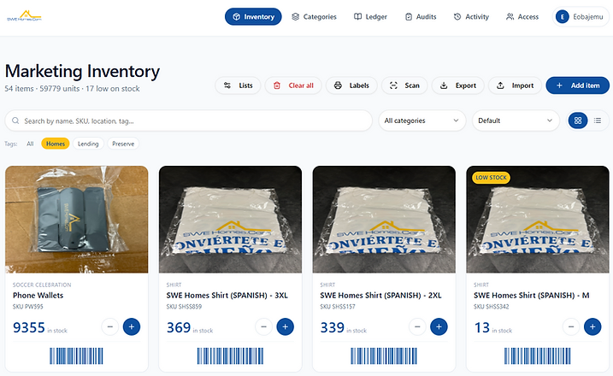
Task: Toggle the Lending tag filter
Action: pyautogui.click(x=88, y=144)
